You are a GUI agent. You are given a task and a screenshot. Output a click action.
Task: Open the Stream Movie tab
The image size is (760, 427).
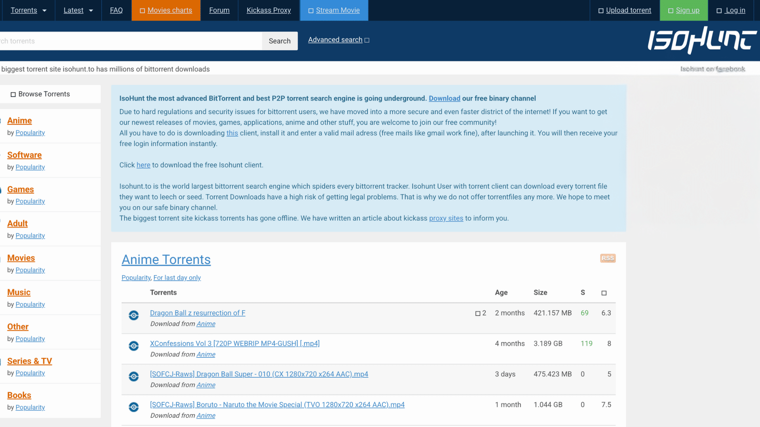[334, 10]
